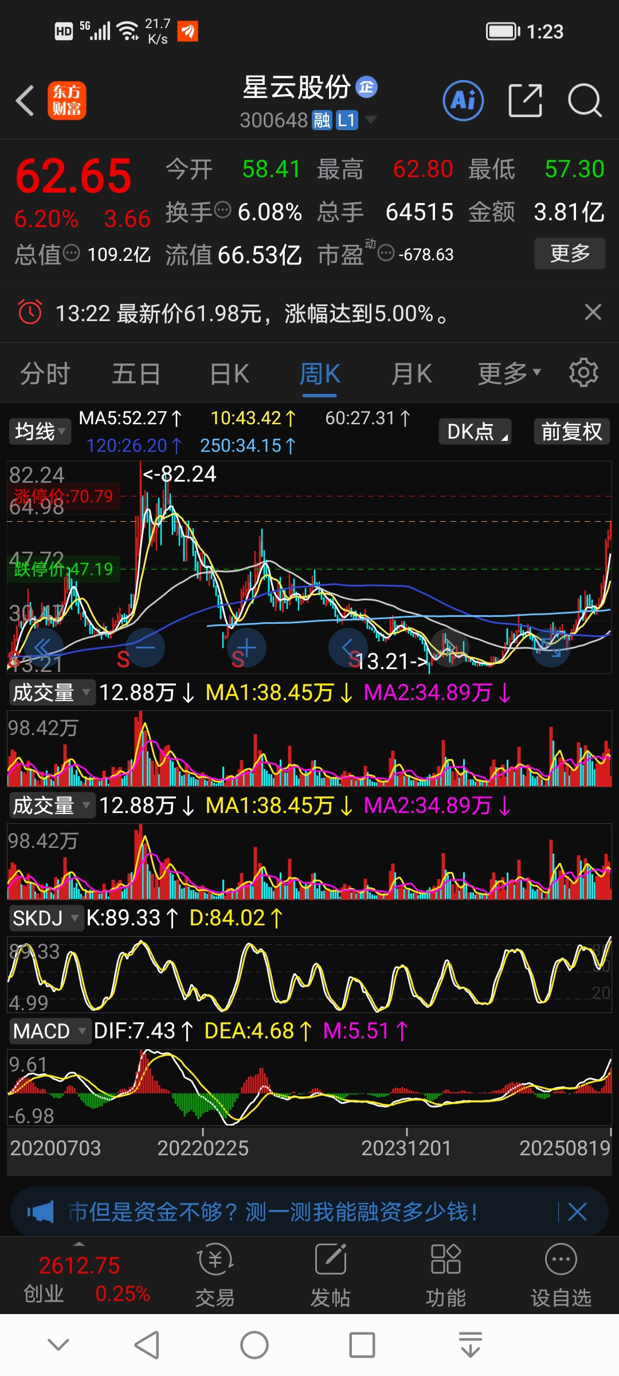Open the search magnifier icon

(585, 100)
